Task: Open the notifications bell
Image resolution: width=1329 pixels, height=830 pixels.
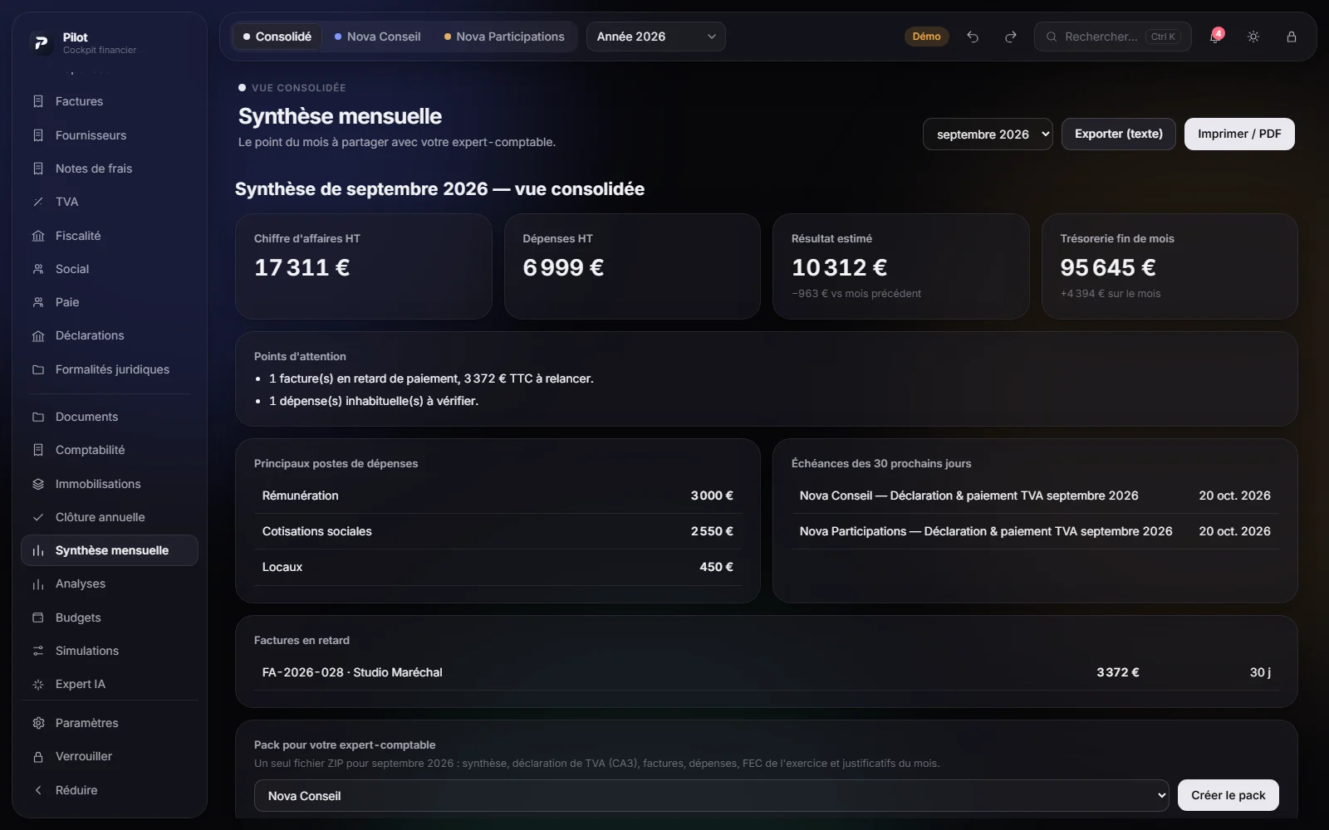Action: (1215, 37)
